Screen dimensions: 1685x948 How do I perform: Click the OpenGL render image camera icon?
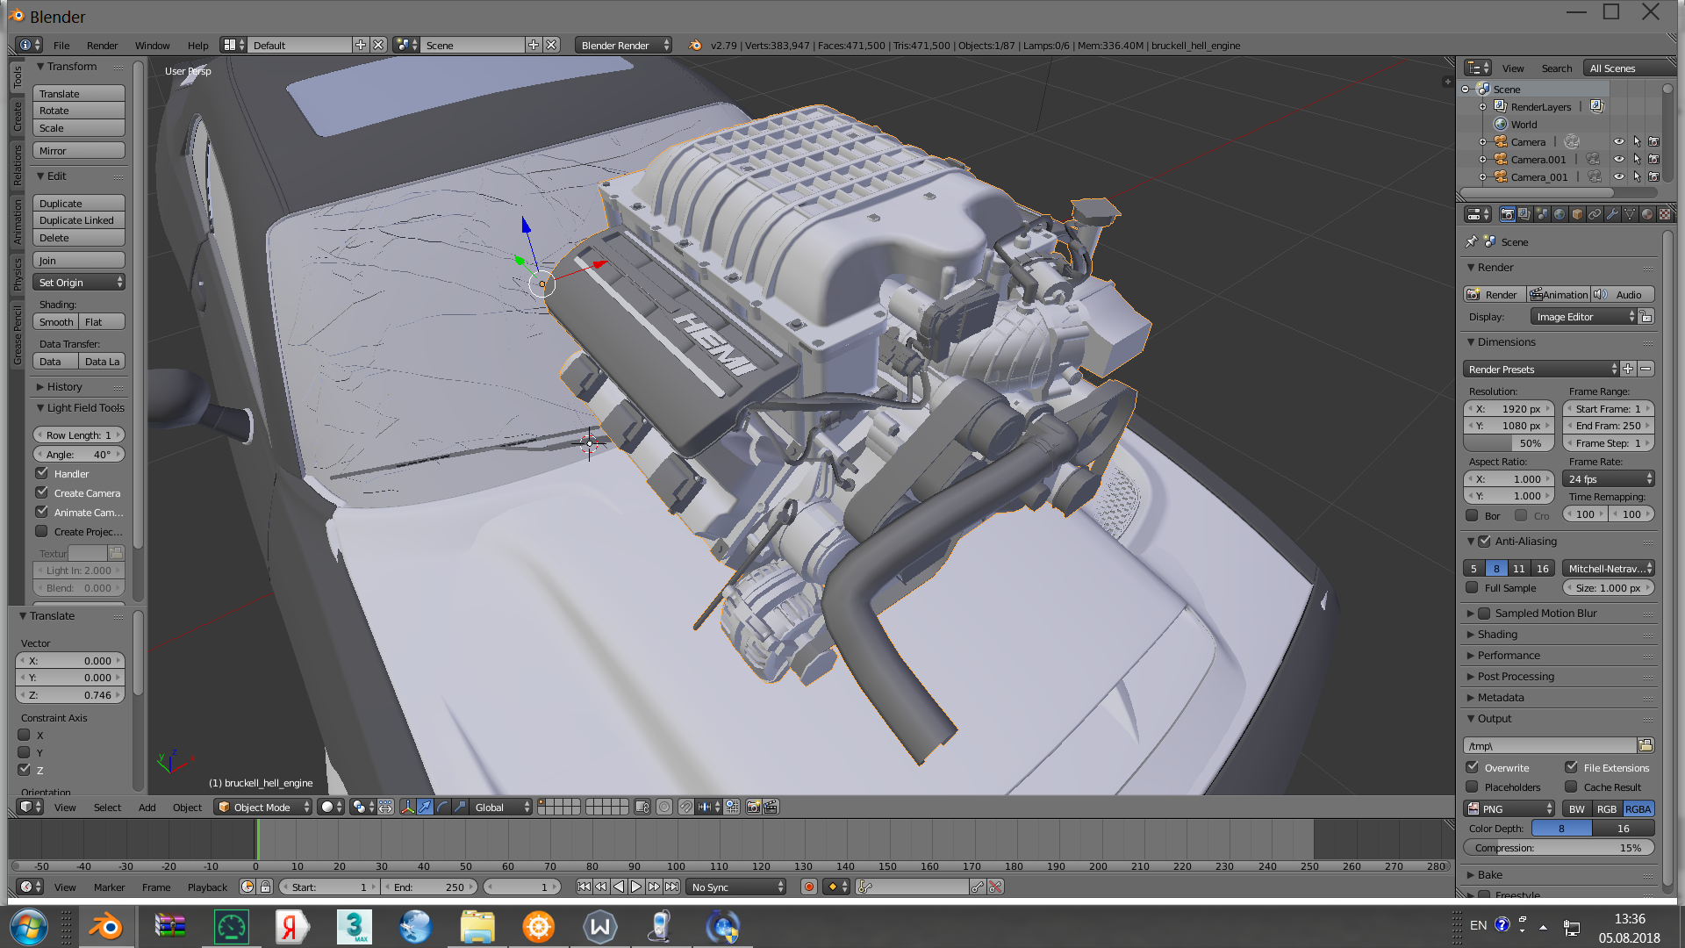pos(753,807)
